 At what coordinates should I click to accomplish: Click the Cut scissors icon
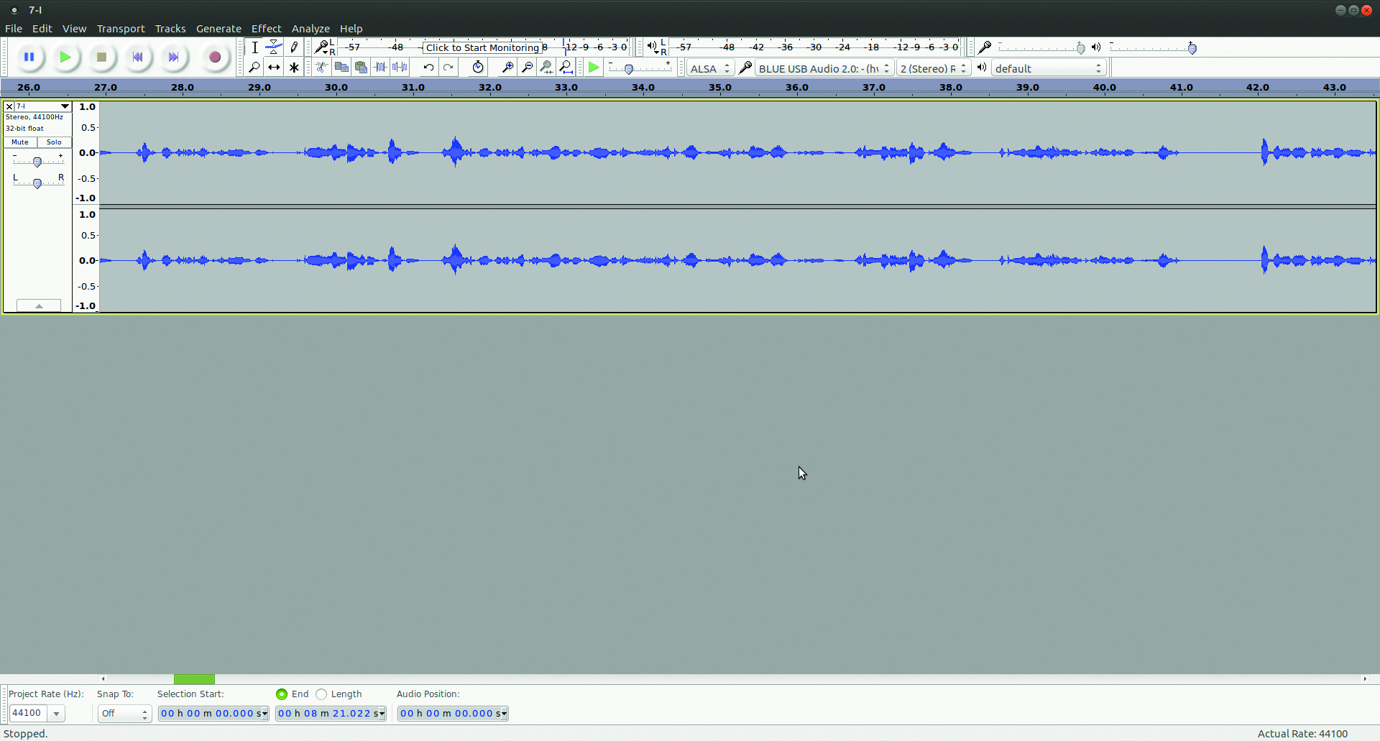(322, 68)
